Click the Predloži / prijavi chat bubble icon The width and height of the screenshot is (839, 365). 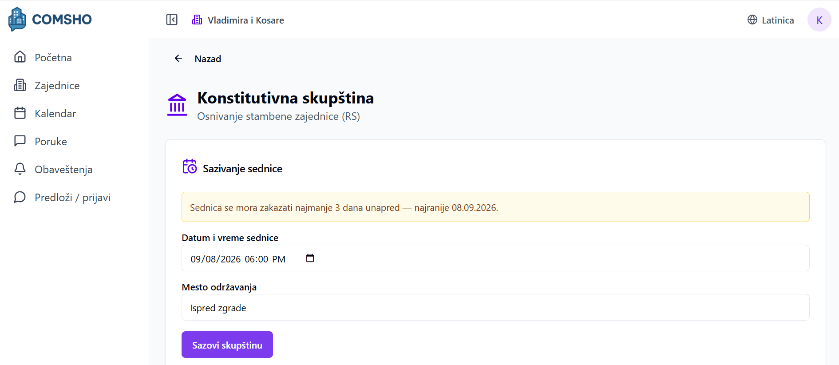pyautogui.click(x=20, y=197)
